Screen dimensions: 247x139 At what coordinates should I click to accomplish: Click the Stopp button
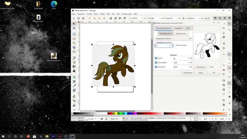point(201,73)
